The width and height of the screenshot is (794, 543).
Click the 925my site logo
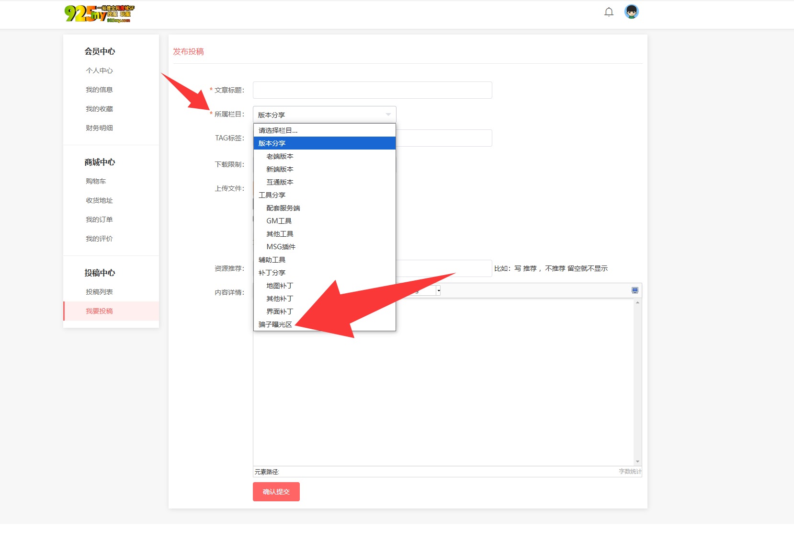pos(100,14)
